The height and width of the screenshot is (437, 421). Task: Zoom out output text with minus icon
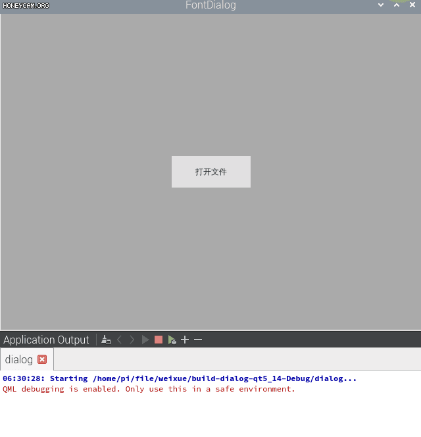tap(198, 340)
